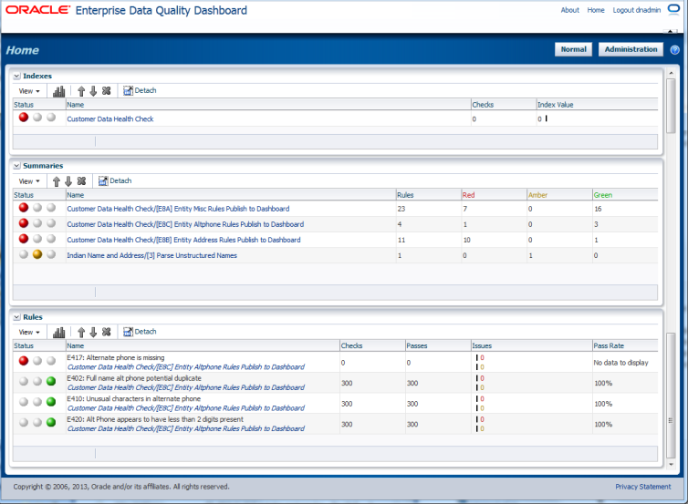Viewport: 688px width, 504px height.
Task: Click green status light of E402 rule
Action: pos(51,381)
